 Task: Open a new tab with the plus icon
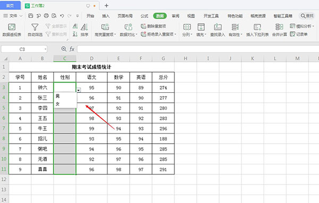106,6
